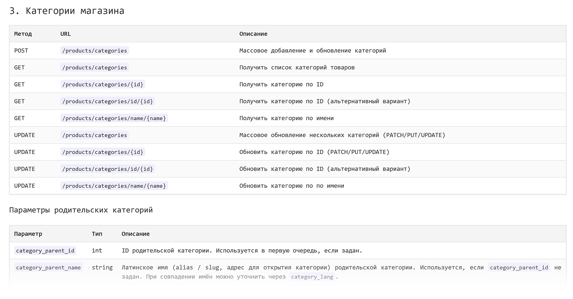
Task: Click the UPDATE /products/categories/name/{name} URL code
Action: tap(114, 186)
